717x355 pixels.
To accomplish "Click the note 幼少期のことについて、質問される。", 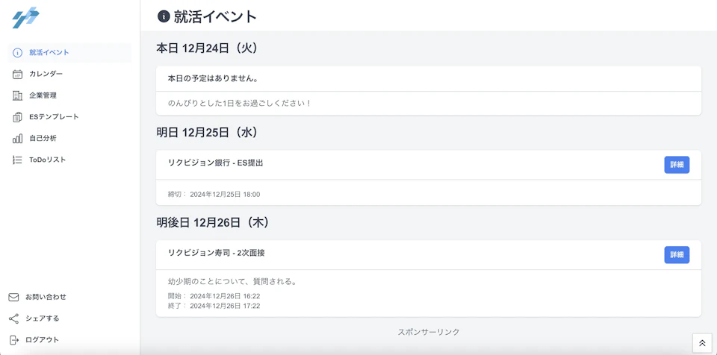I will click(x=232, y=281).
